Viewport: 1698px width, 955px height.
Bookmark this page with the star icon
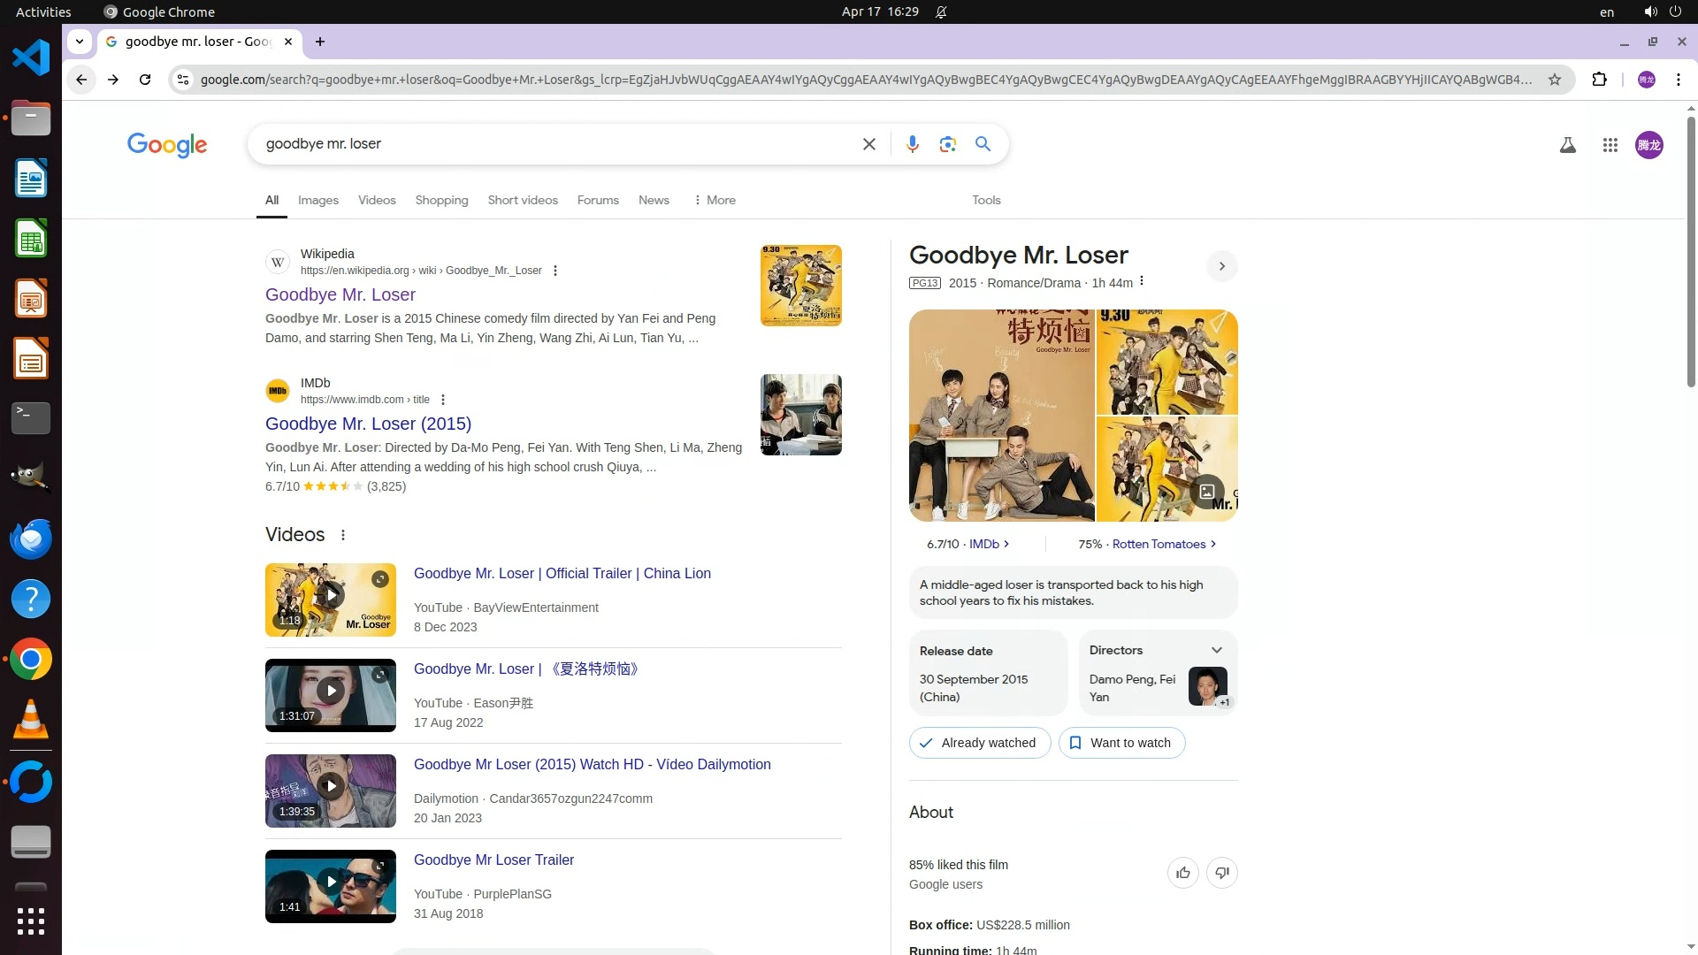[x=1554, y=80]
